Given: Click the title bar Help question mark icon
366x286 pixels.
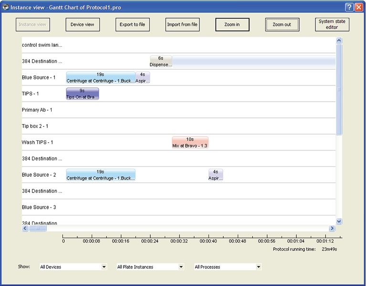Looking at the screenshot, I should pos(349,7).
